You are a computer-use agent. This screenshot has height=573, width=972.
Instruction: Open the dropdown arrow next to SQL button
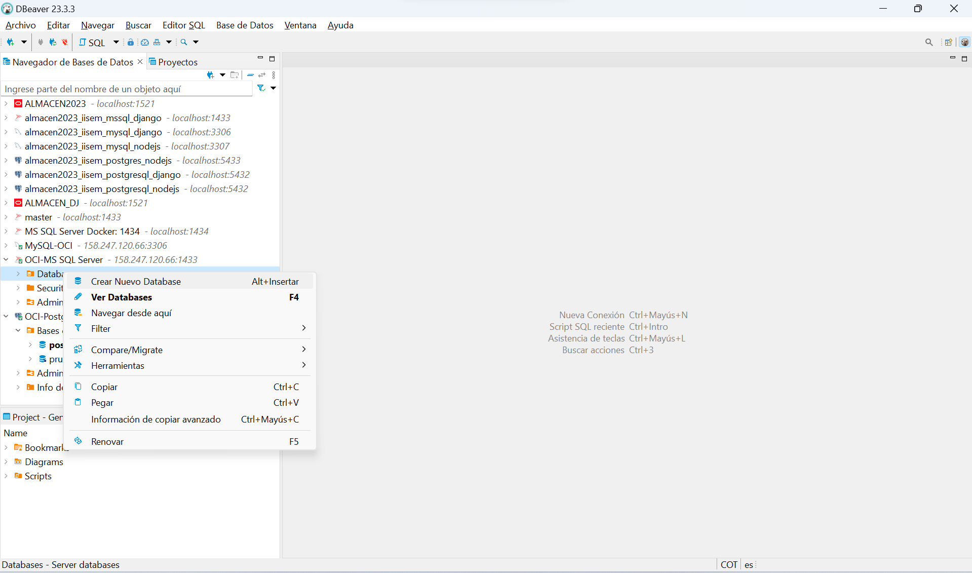pyautogui.click(x=116, y=42)
